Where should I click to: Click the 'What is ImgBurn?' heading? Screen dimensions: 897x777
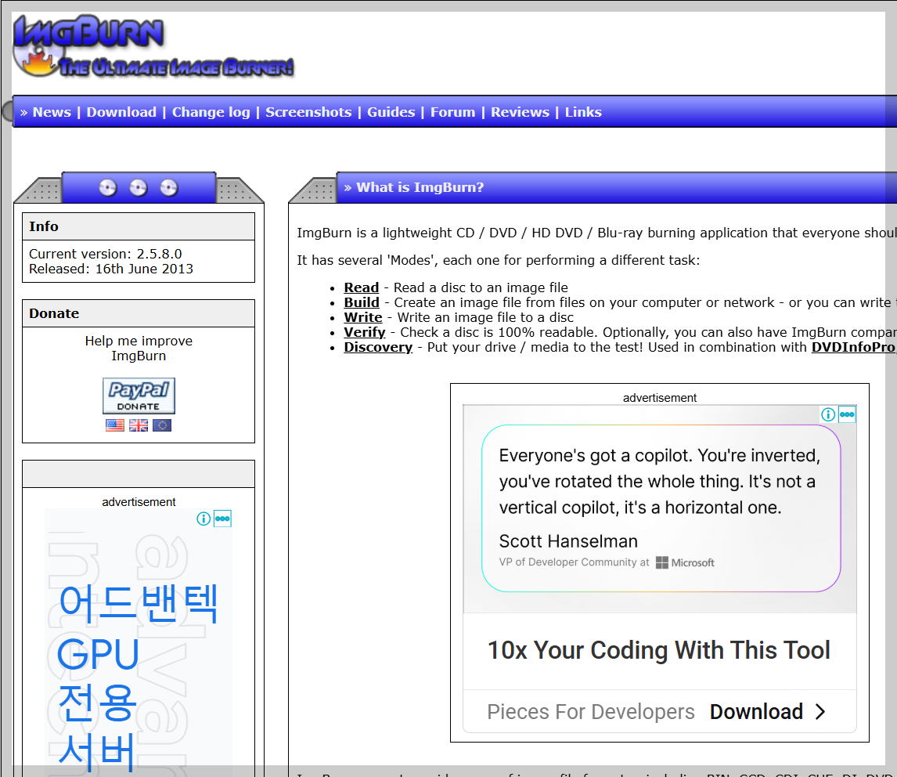pos(420,187)
